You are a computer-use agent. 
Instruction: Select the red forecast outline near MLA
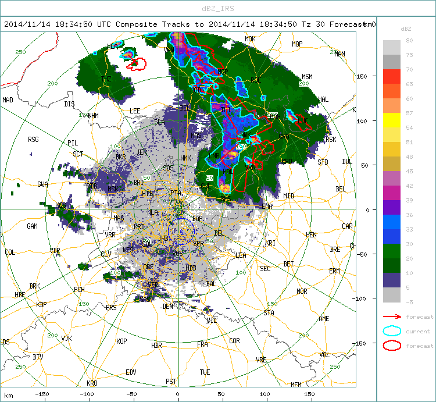coord(137,64)
